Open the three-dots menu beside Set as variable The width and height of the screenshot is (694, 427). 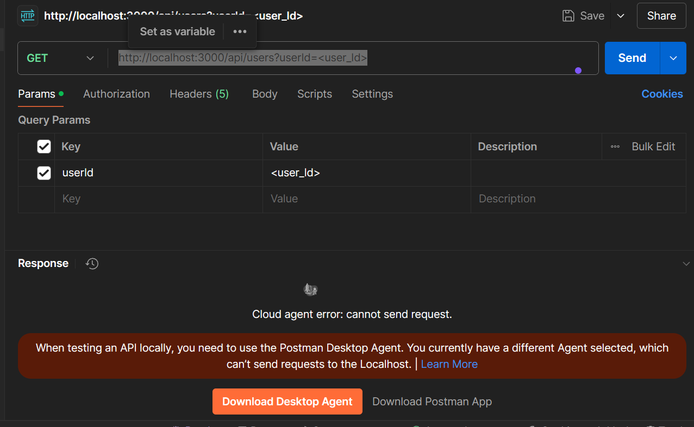coord(240,31)
